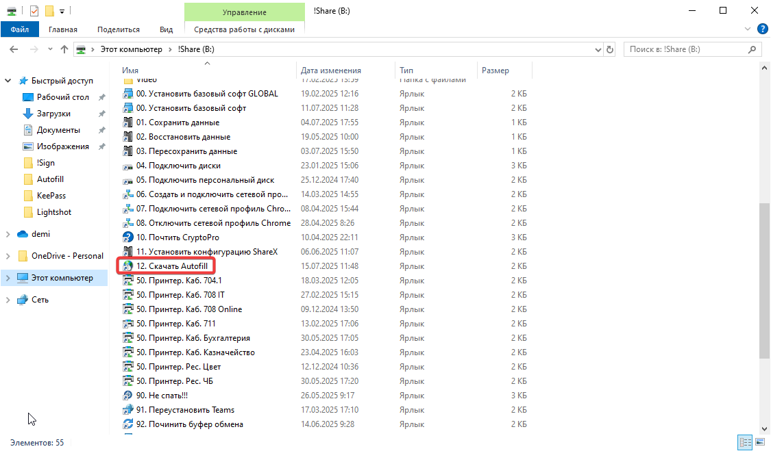This screenshot has height=451, width=771.
Task: Click the '90. Не спать!!!' shortcut icon
Action: (x=127, y=395)
